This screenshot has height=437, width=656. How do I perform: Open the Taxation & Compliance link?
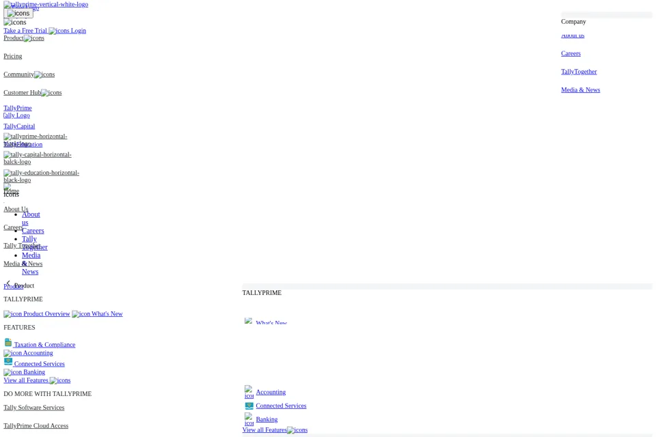tap(45, 345)
